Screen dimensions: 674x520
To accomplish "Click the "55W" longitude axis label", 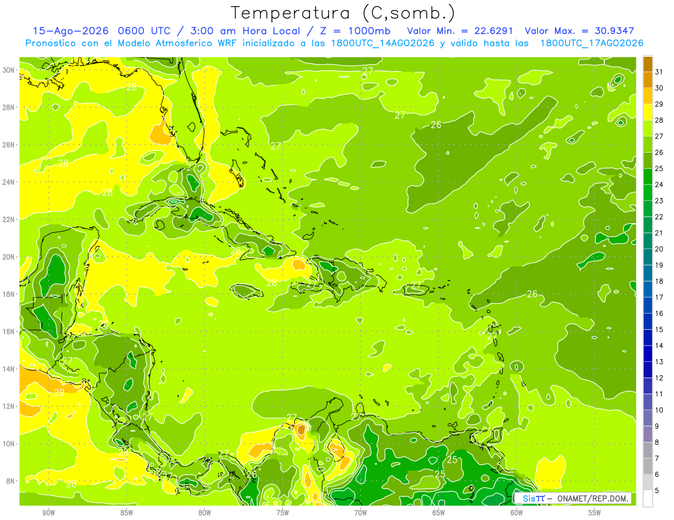I will [594, 513].
